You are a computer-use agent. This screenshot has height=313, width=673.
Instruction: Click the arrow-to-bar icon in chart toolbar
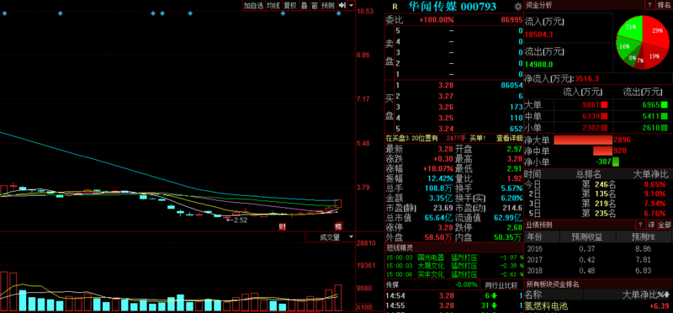[342, 5]
